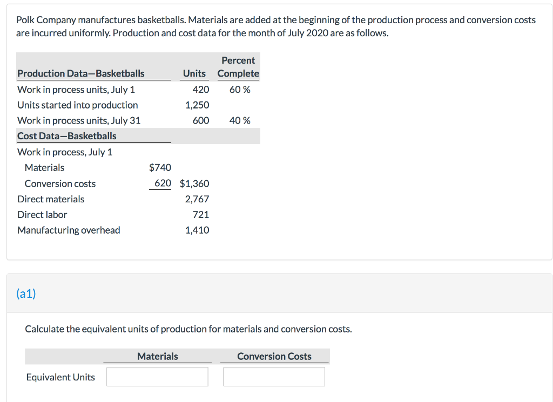Click the Units column header
Image resolution: width=553 pixels, height=402 pixels.
tap(194, 73)
